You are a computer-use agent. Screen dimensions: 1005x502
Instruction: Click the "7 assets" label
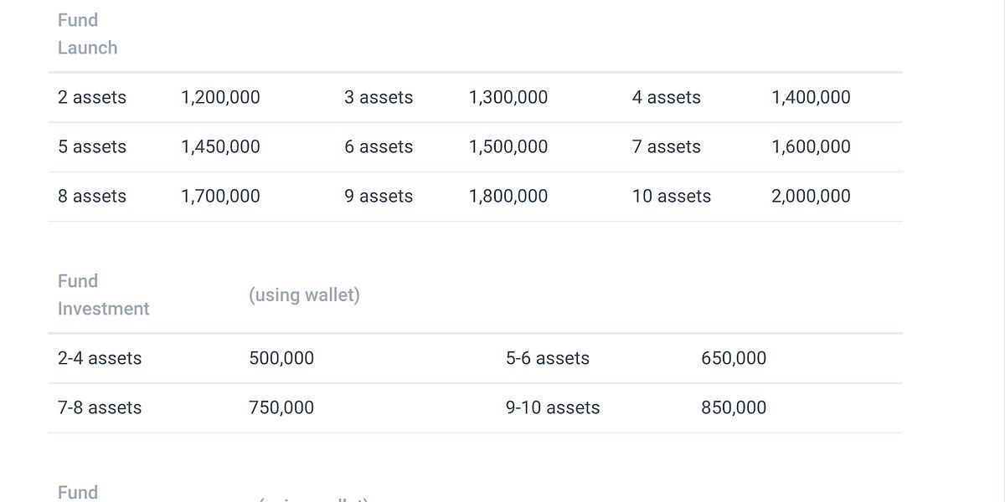667,146
